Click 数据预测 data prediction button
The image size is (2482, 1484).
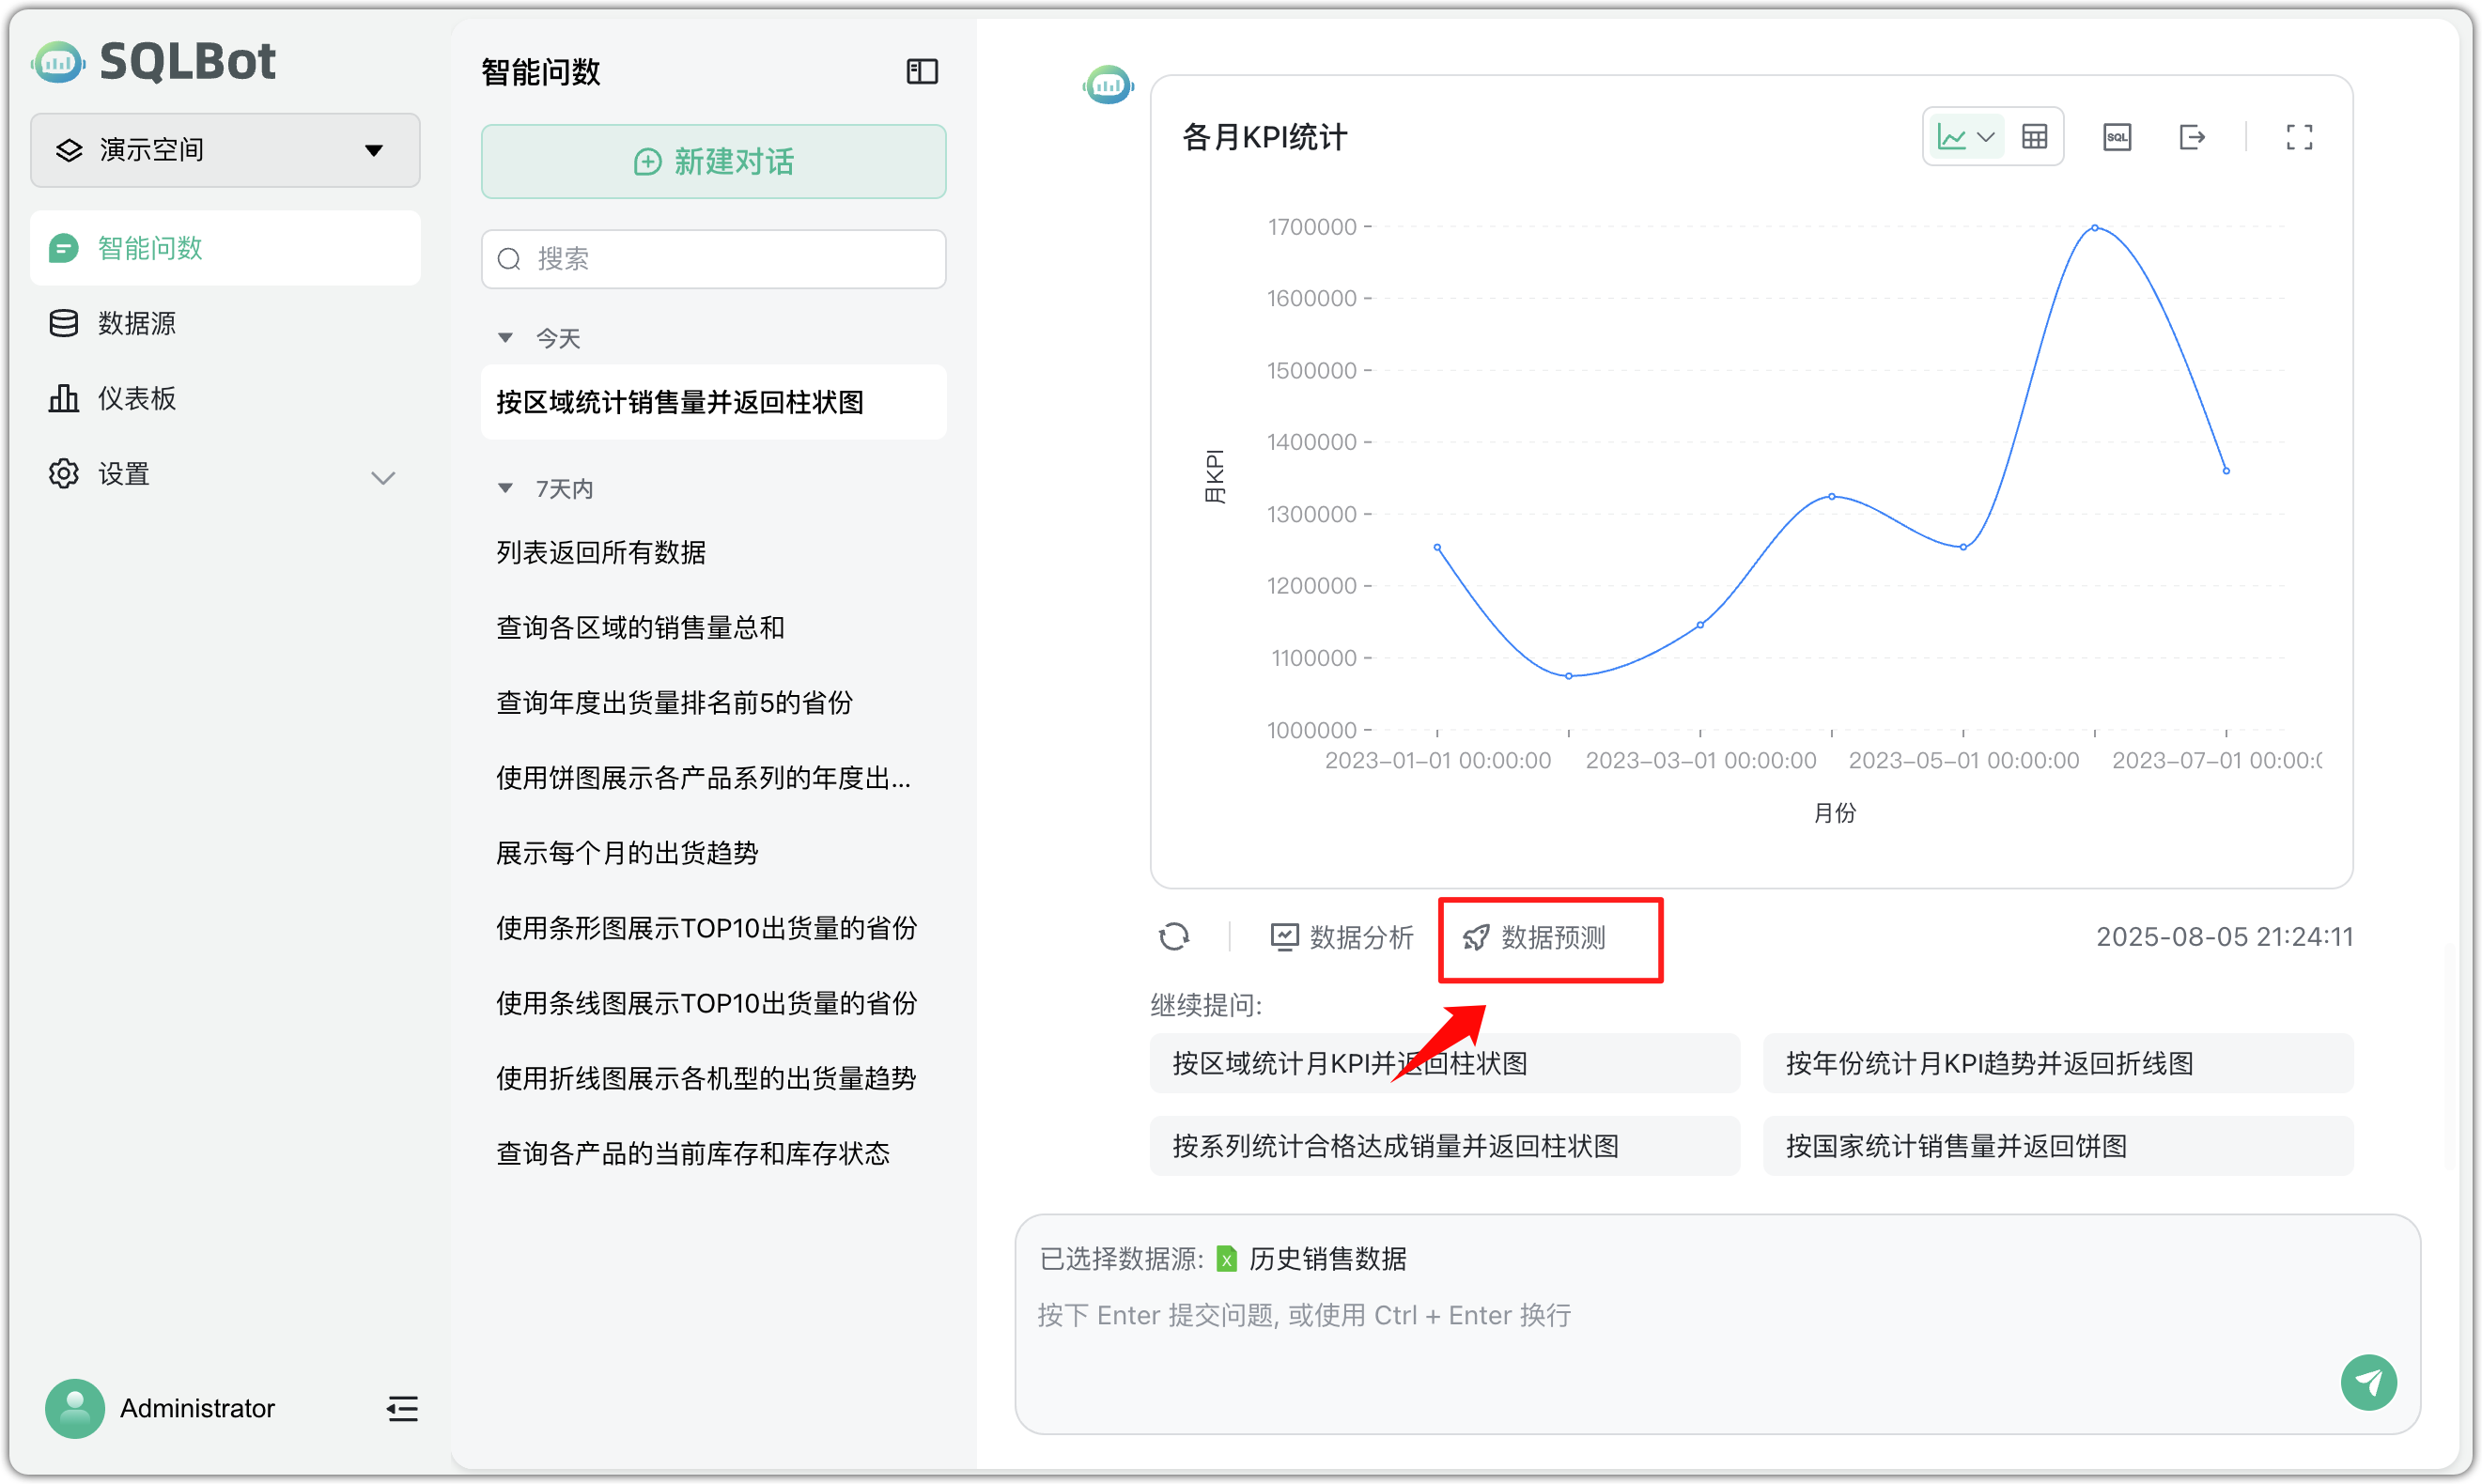coord(1550,938)
